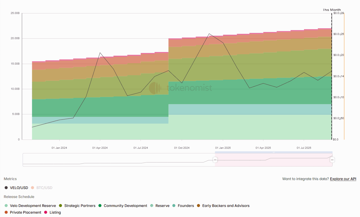Click the This Month dashed marker label
Screen dimensions: 360x217
[332, 10]
